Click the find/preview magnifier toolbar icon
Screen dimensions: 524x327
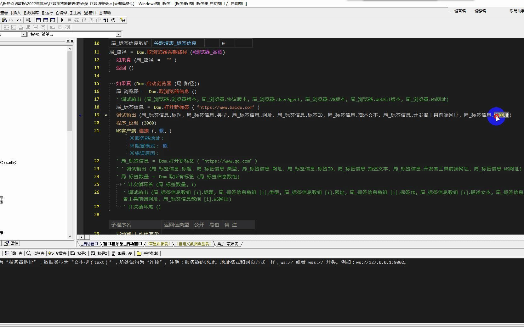(28, 20)
